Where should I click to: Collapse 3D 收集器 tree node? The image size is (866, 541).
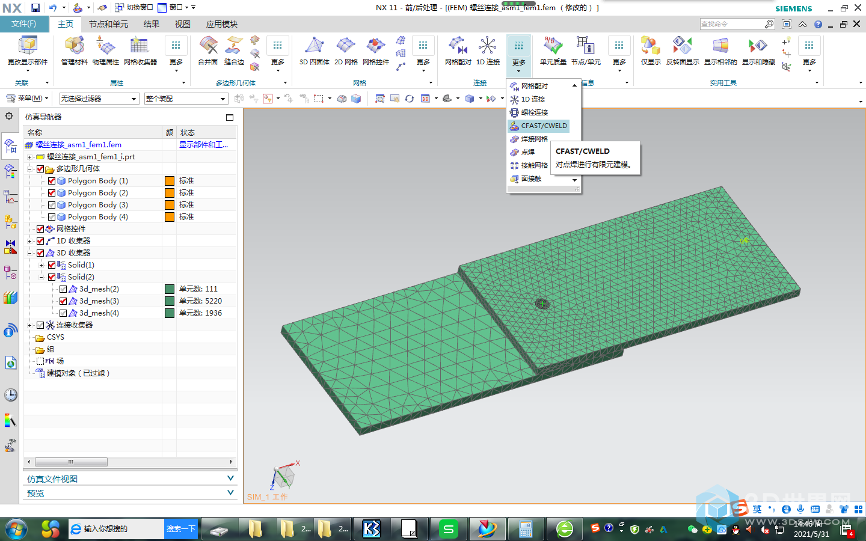coord(29,253)
